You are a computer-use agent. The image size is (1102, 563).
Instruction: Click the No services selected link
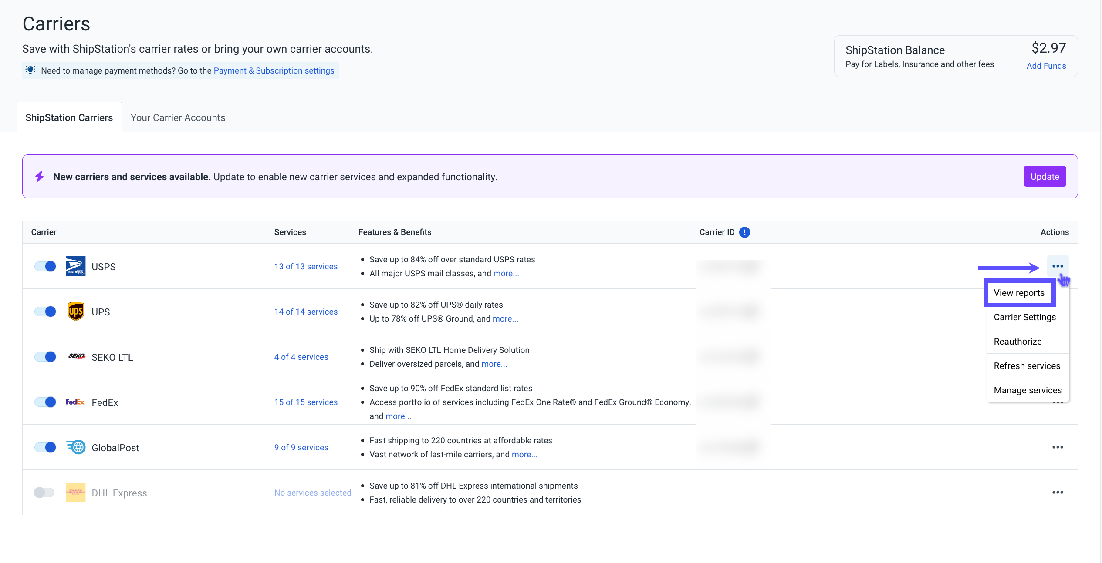coord(313,493)
